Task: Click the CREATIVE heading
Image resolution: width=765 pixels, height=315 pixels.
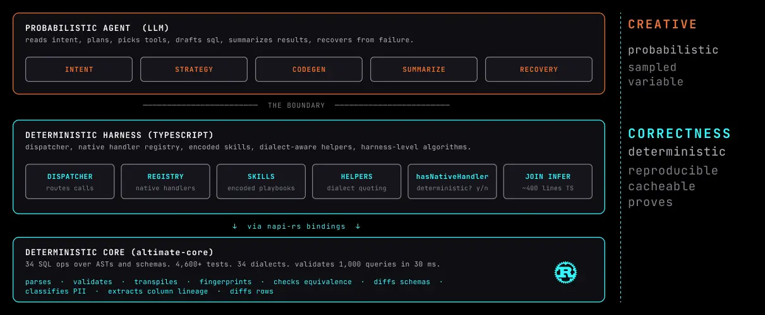Action: pos(662,25)
